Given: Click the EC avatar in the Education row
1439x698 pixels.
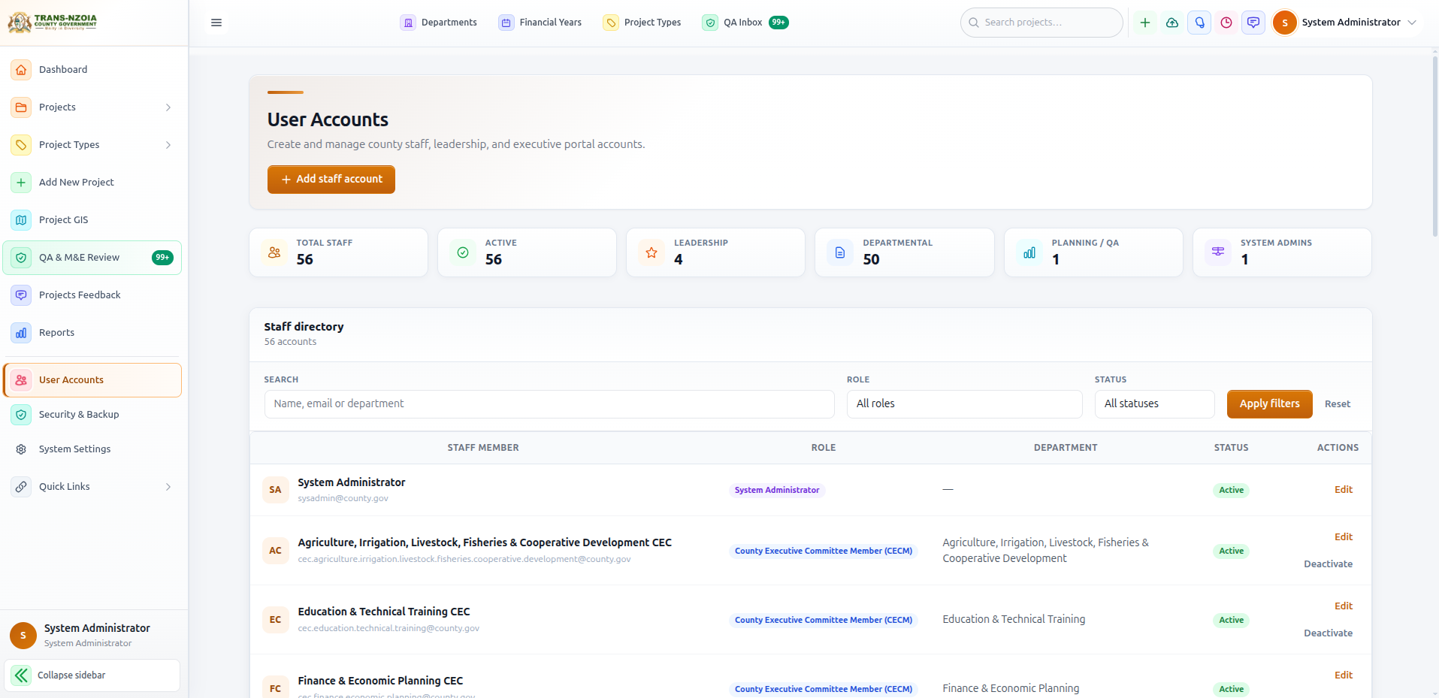Looking at the screenshot, I should pos(276,620).
